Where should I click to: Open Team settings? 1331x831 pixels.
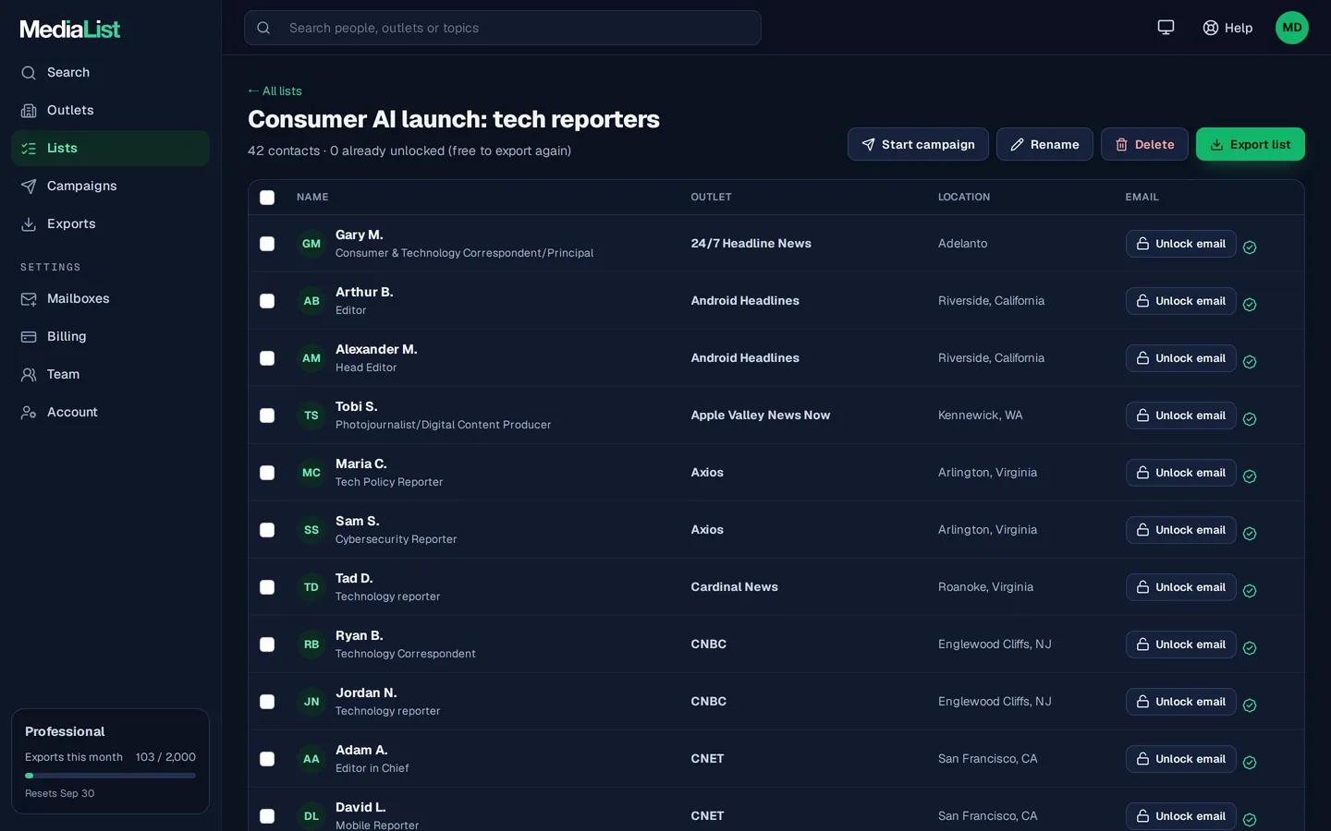110,374
